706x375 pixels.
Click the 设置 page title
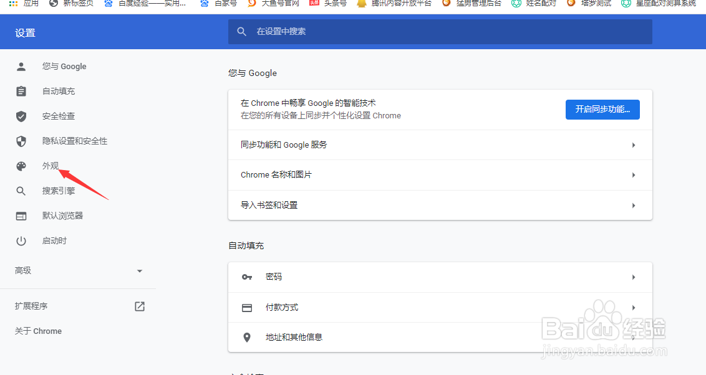click(x=25, y=33)
